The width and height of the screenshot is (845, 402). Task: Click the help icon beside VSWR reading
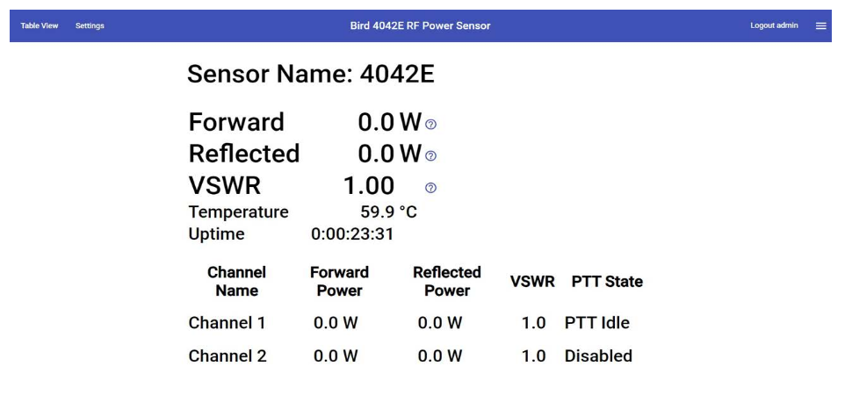tap(430, 187)
